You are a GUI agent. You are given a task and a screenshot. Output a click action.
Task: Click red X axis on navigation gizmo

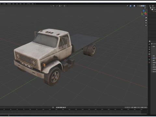[146, 14]
